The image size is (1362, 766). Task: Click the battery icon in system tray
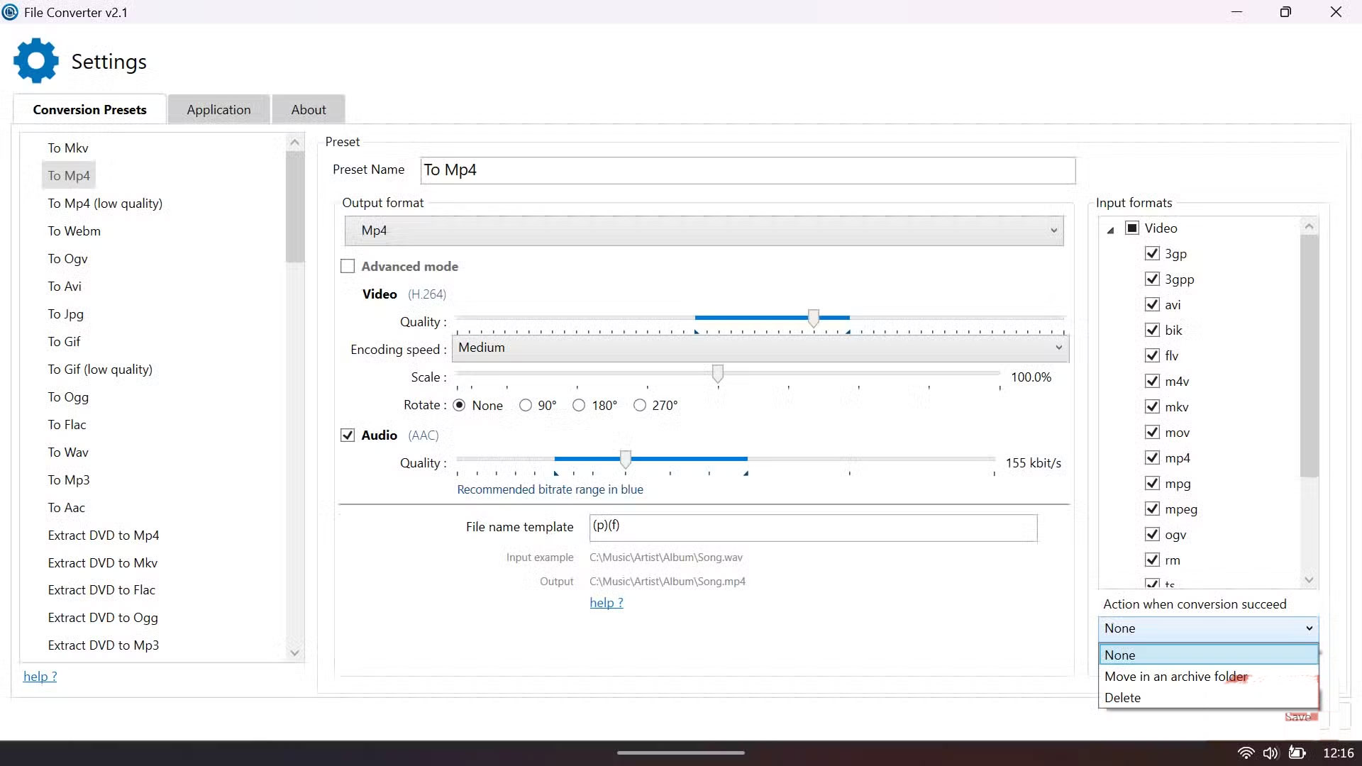coord(1297,753)
